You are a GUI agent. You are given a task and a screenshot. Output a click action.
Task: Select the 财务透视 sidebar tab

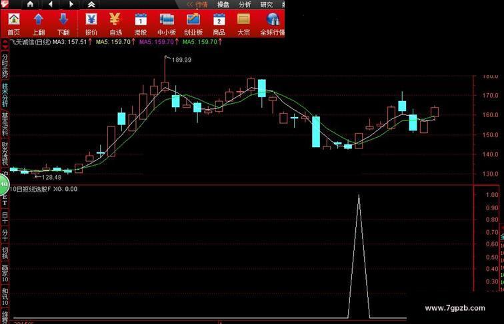[5, 153]
